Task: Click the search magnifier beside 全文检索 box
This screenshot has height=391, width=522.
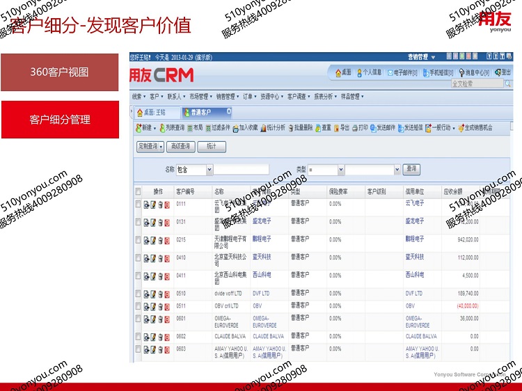Action: (x=508, y=83)
